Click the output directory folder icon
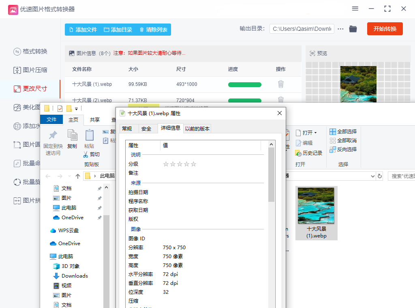 click(353, 29)
